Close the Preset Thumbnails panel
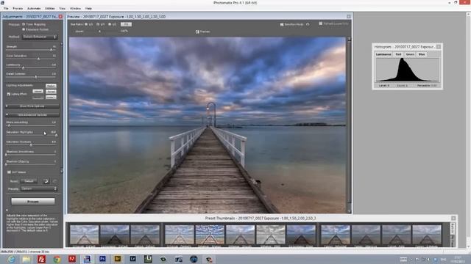The image size is (471, 264). (x=453, y=219)
